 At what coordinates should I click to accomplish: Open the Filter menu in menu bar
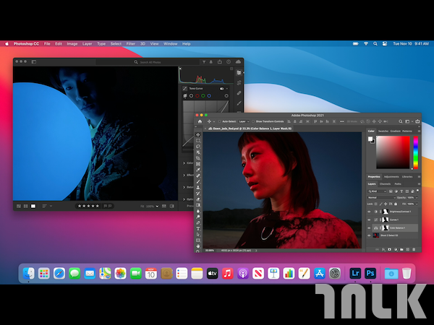tap(131, 43)
